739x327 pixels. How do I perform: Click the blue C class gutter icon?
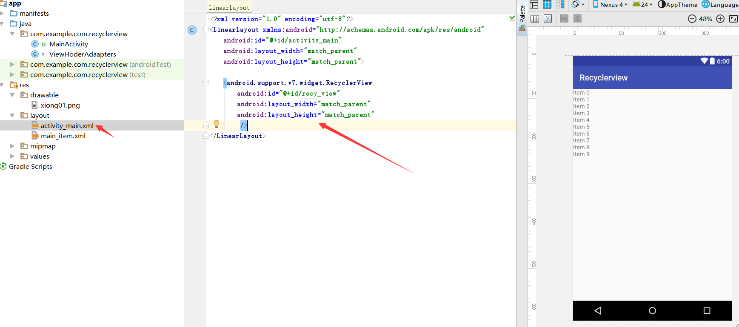(x=192, y=30)
